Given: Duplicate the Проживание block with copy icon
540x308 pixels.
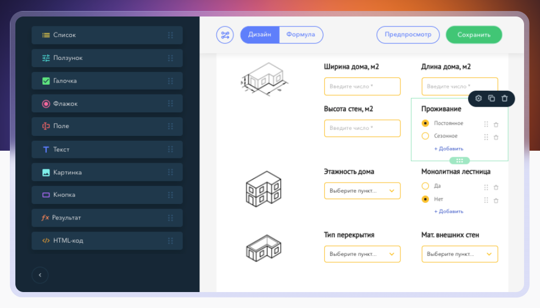Looking at the screenshot, I should point(492,98).
